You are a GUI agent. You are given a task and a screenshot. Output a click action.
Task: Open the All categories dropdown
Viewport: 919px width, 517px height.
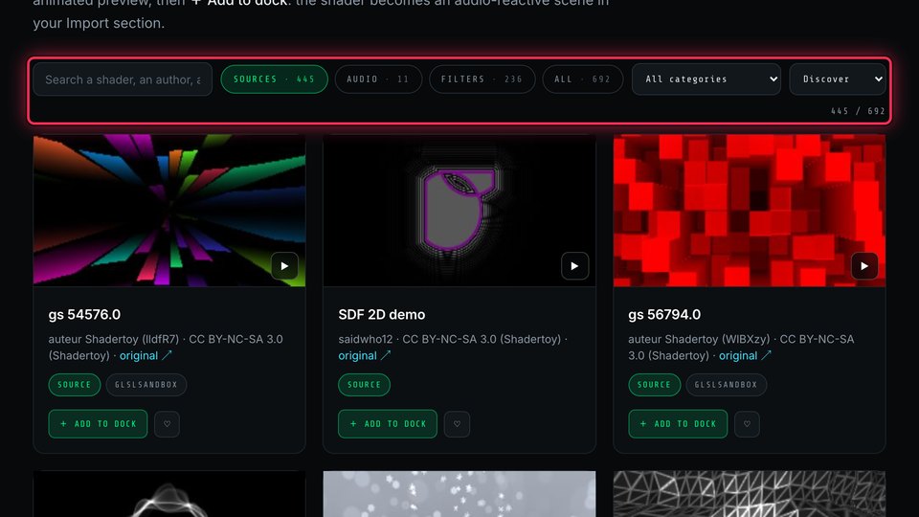(x=706, y=79)
